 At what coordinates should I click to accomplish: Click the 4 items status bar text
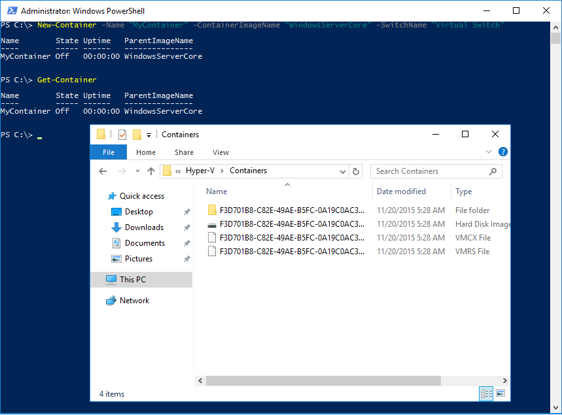(112, 394)
